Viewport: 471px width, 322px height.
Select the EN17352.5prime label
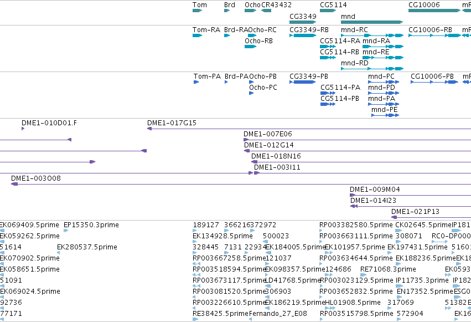coord(425,292)
